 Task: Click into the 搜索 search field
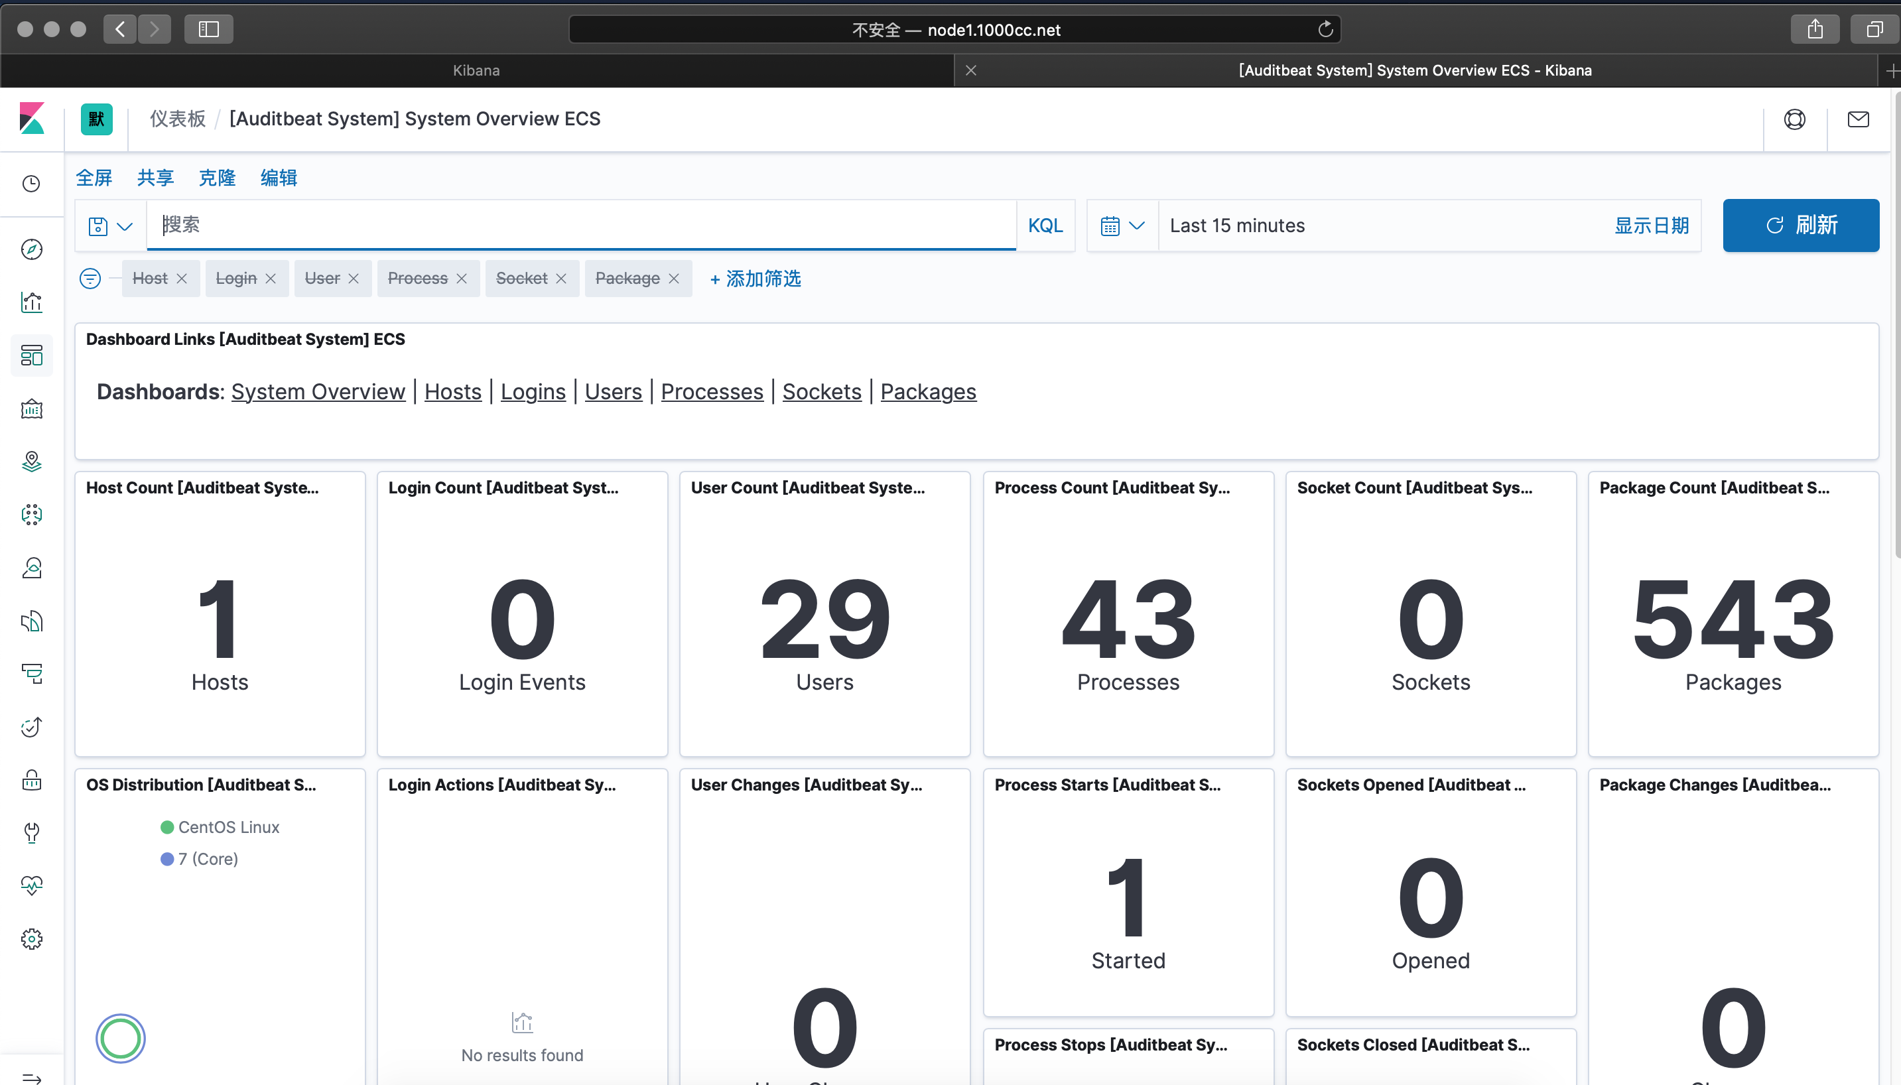tap(581, 225)
